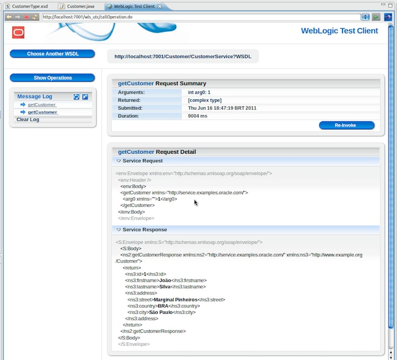Click the Submitted: label cell
Viewport: 397px width, 360px height.
pyautogui.click(x=146, y=108)
